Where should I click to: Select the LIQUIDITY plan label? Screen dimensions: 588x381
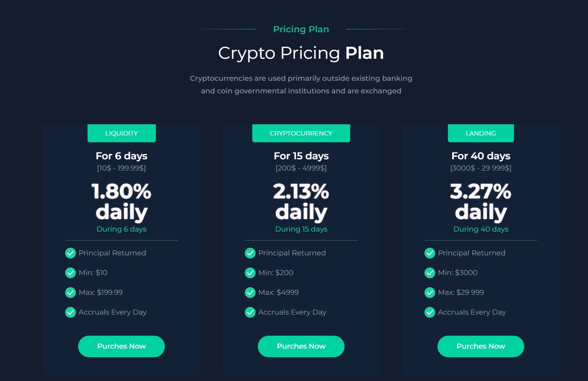coord(121,133)
